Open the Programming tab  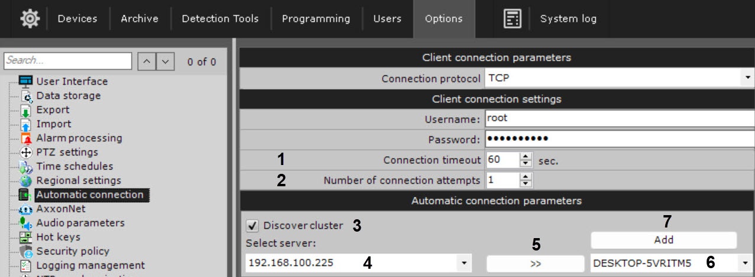[x=316, y=19]
